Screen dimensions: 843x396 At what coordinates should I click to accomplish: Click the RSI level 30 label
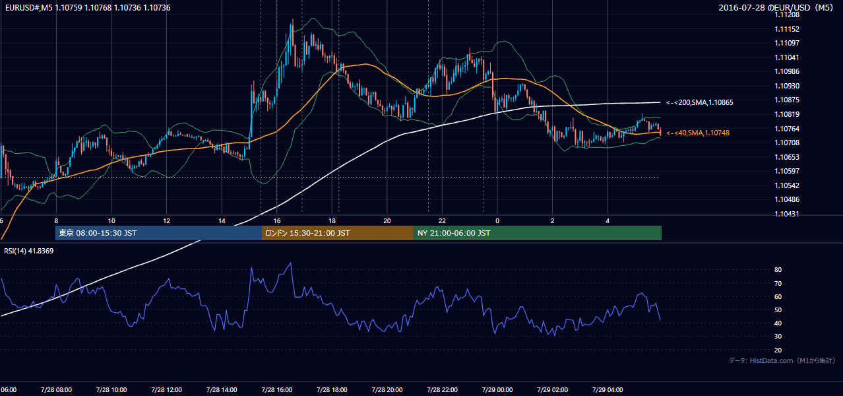click(778, 337)
